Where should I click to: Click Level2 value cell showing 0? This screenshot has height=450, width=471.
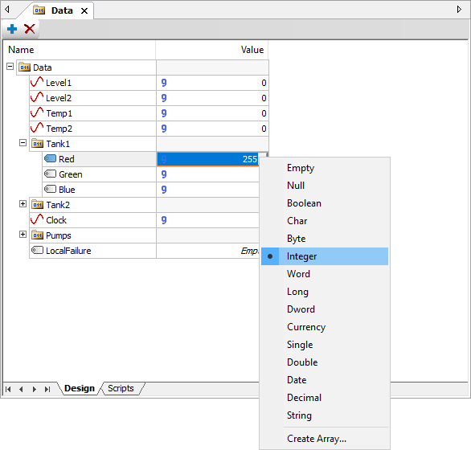(x=212, y=98)
